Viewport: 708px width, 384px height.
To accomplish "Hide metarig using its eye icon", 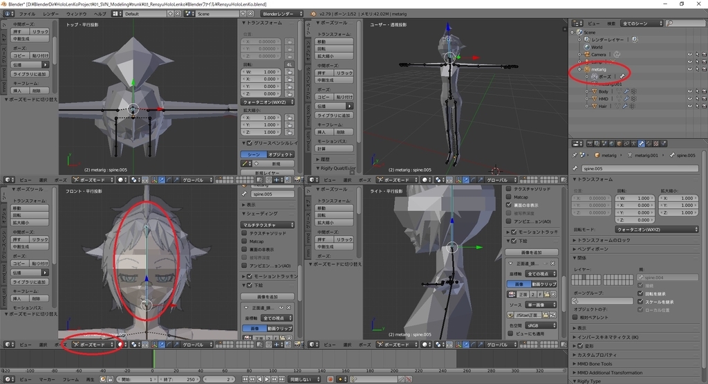I will click(x=690, y=69).
